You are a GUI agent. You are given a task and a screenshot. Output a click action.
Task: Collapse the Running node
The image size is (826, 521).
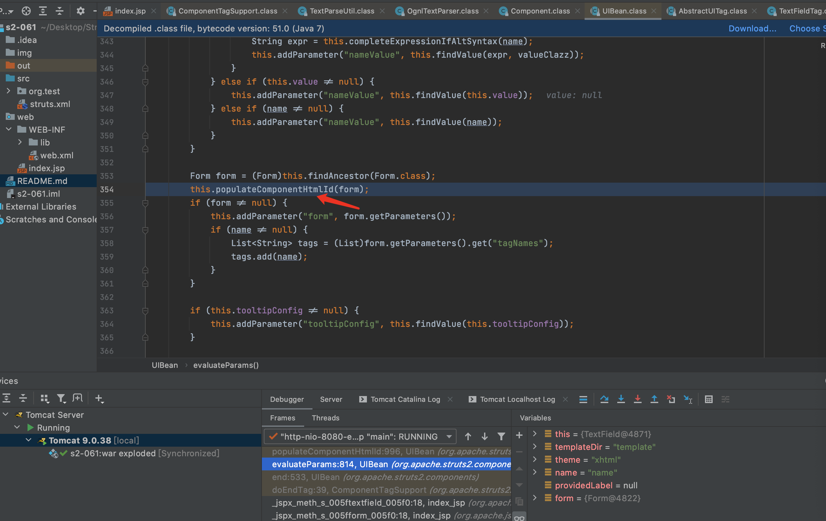click(x=17, y=427)
